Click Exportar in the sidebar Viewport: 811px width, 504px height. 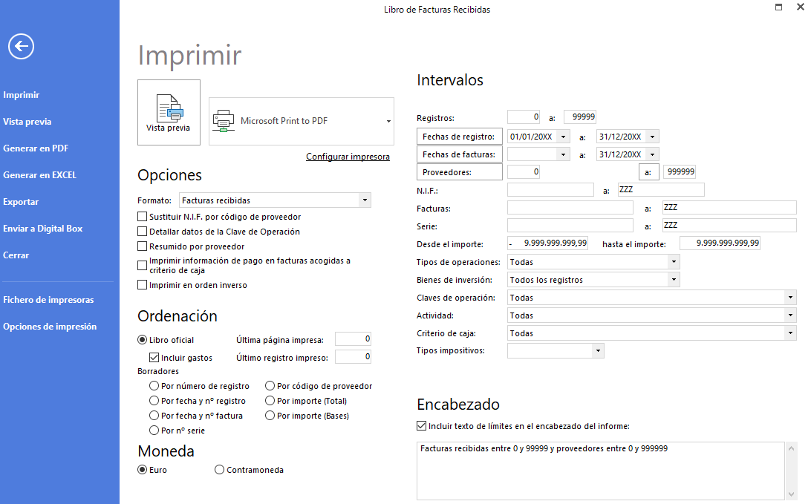pos(21,202)
